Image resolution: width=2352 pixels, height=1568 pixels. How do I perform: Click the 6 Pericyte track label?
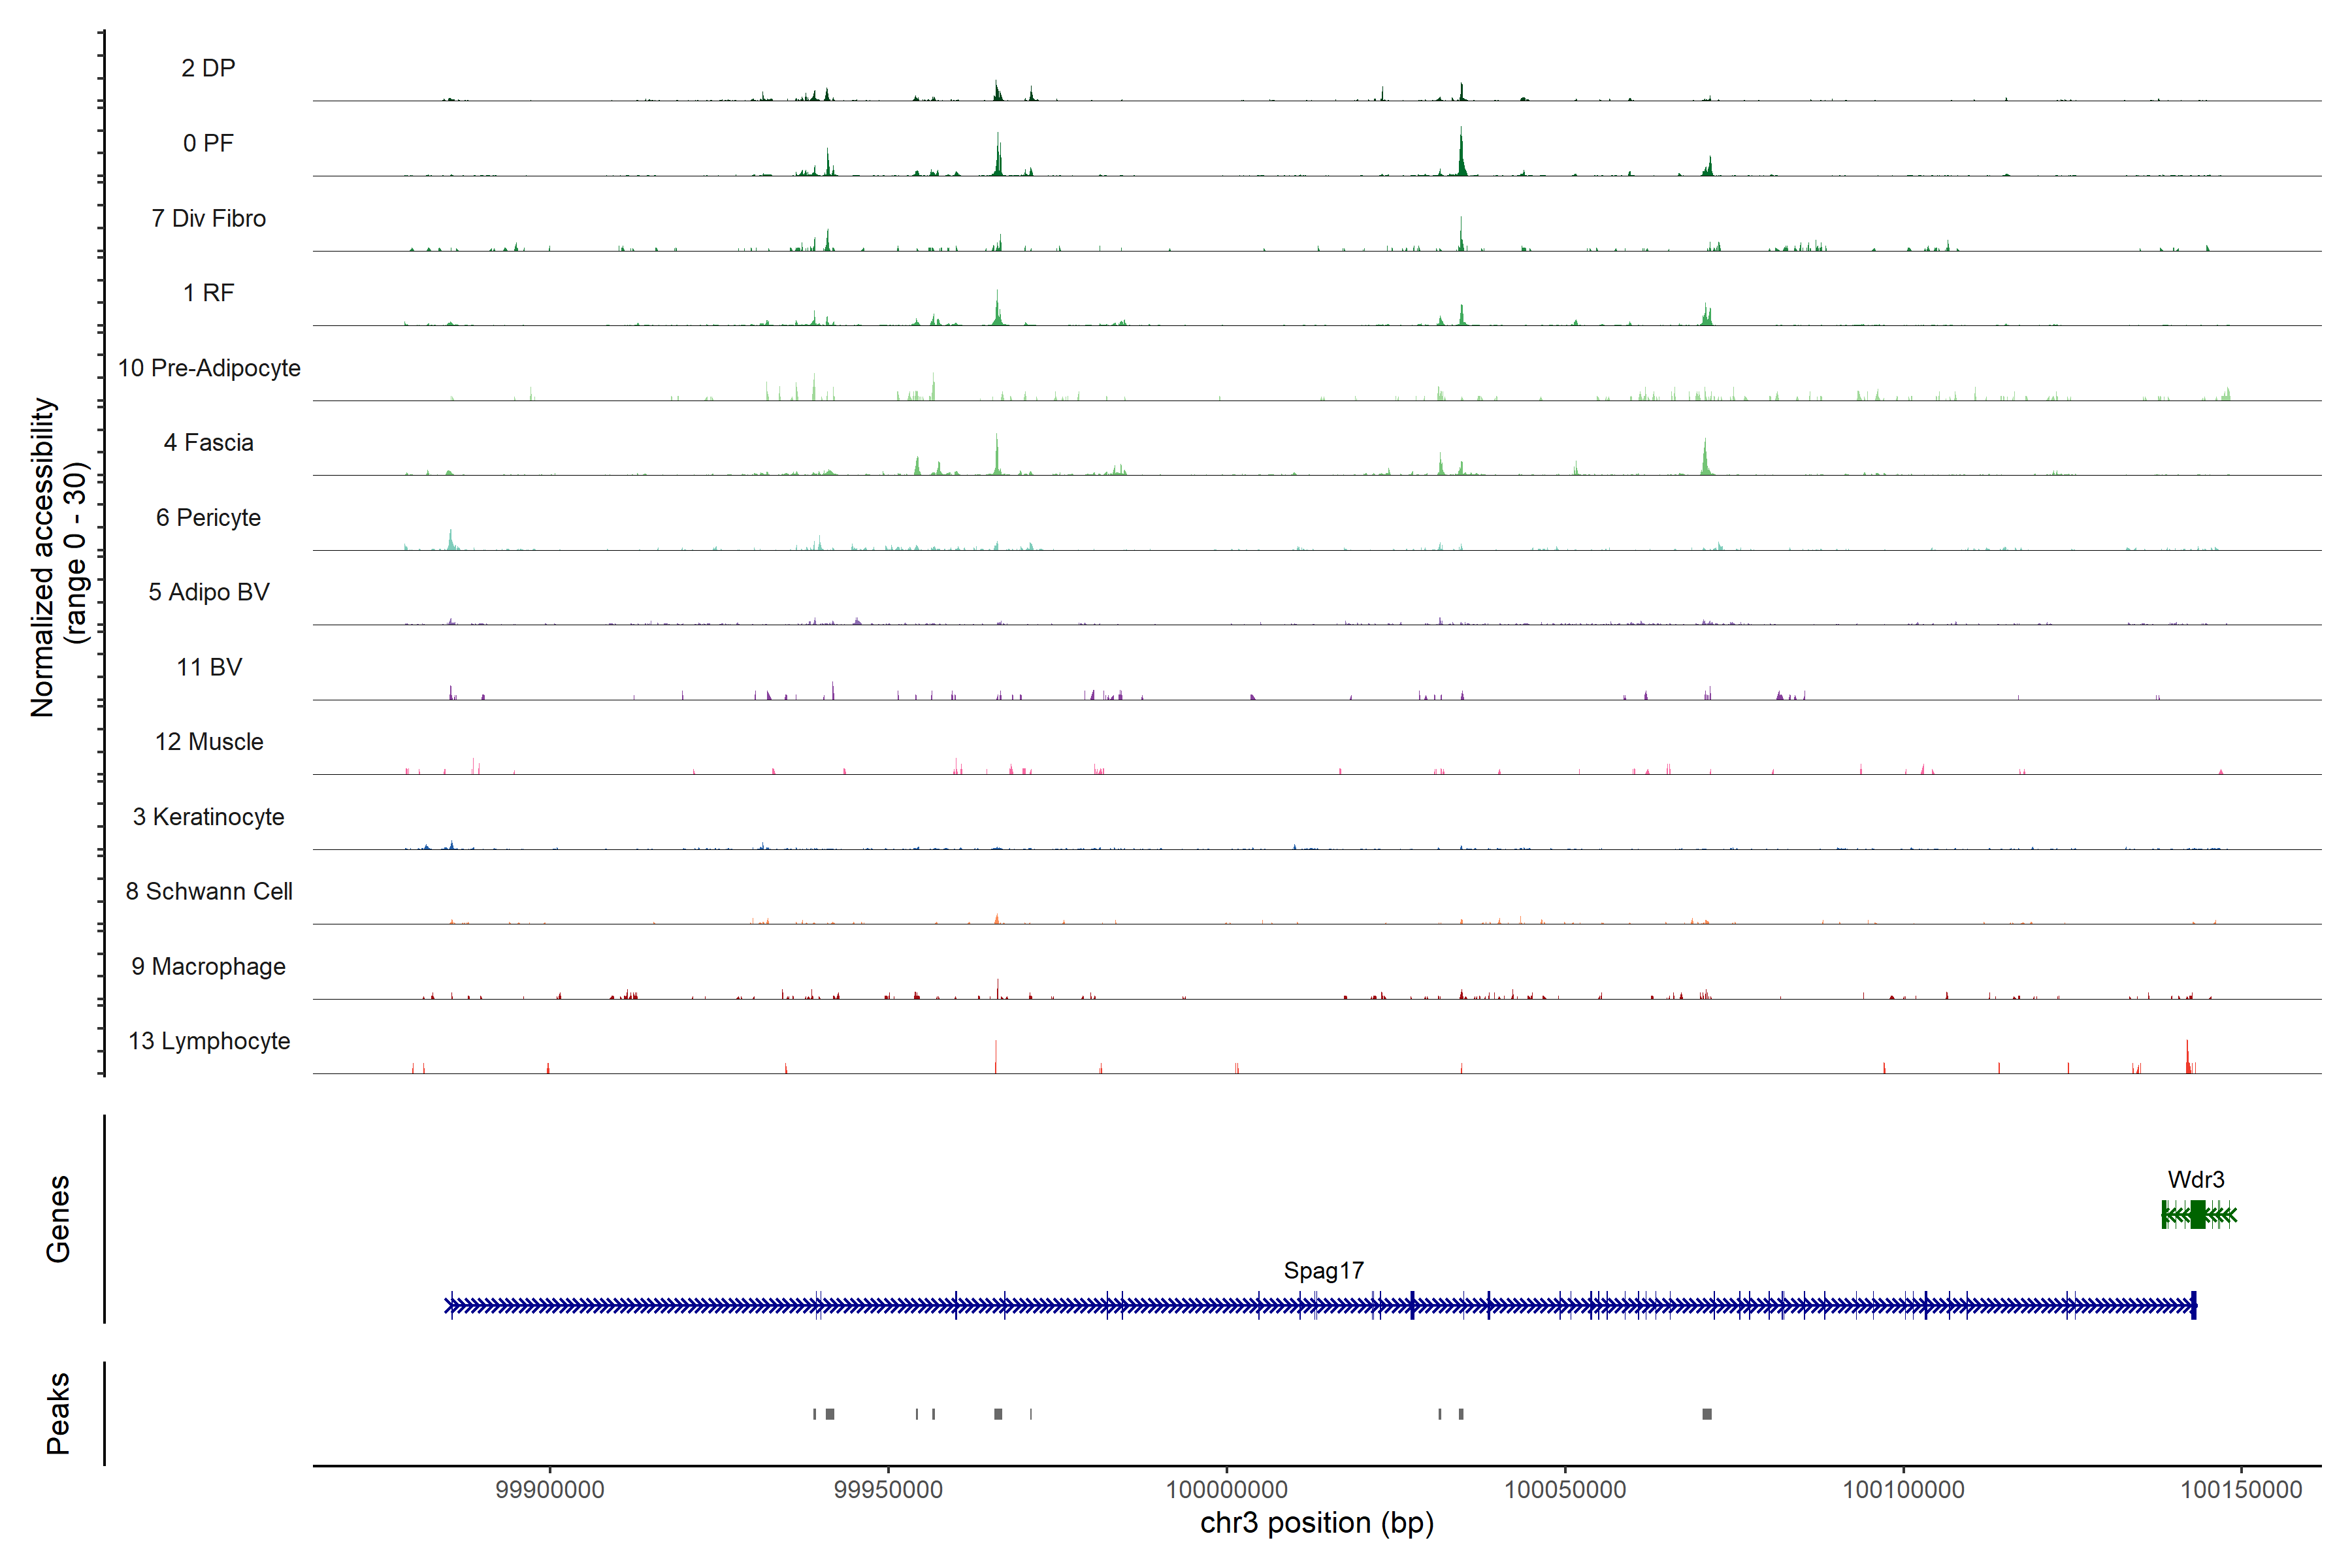point(208,517)
